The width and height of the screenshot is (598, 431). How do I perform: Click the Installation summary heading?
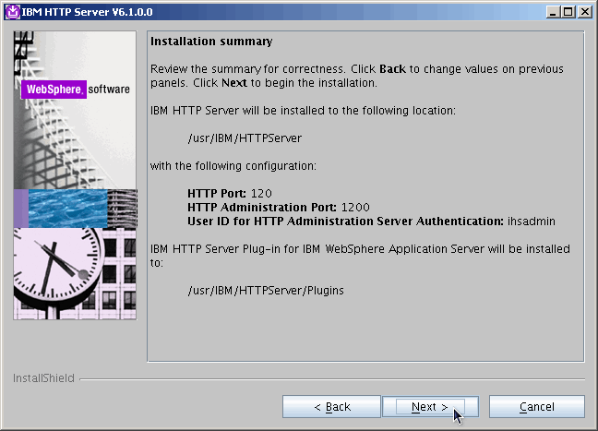(x=211, y=42)
